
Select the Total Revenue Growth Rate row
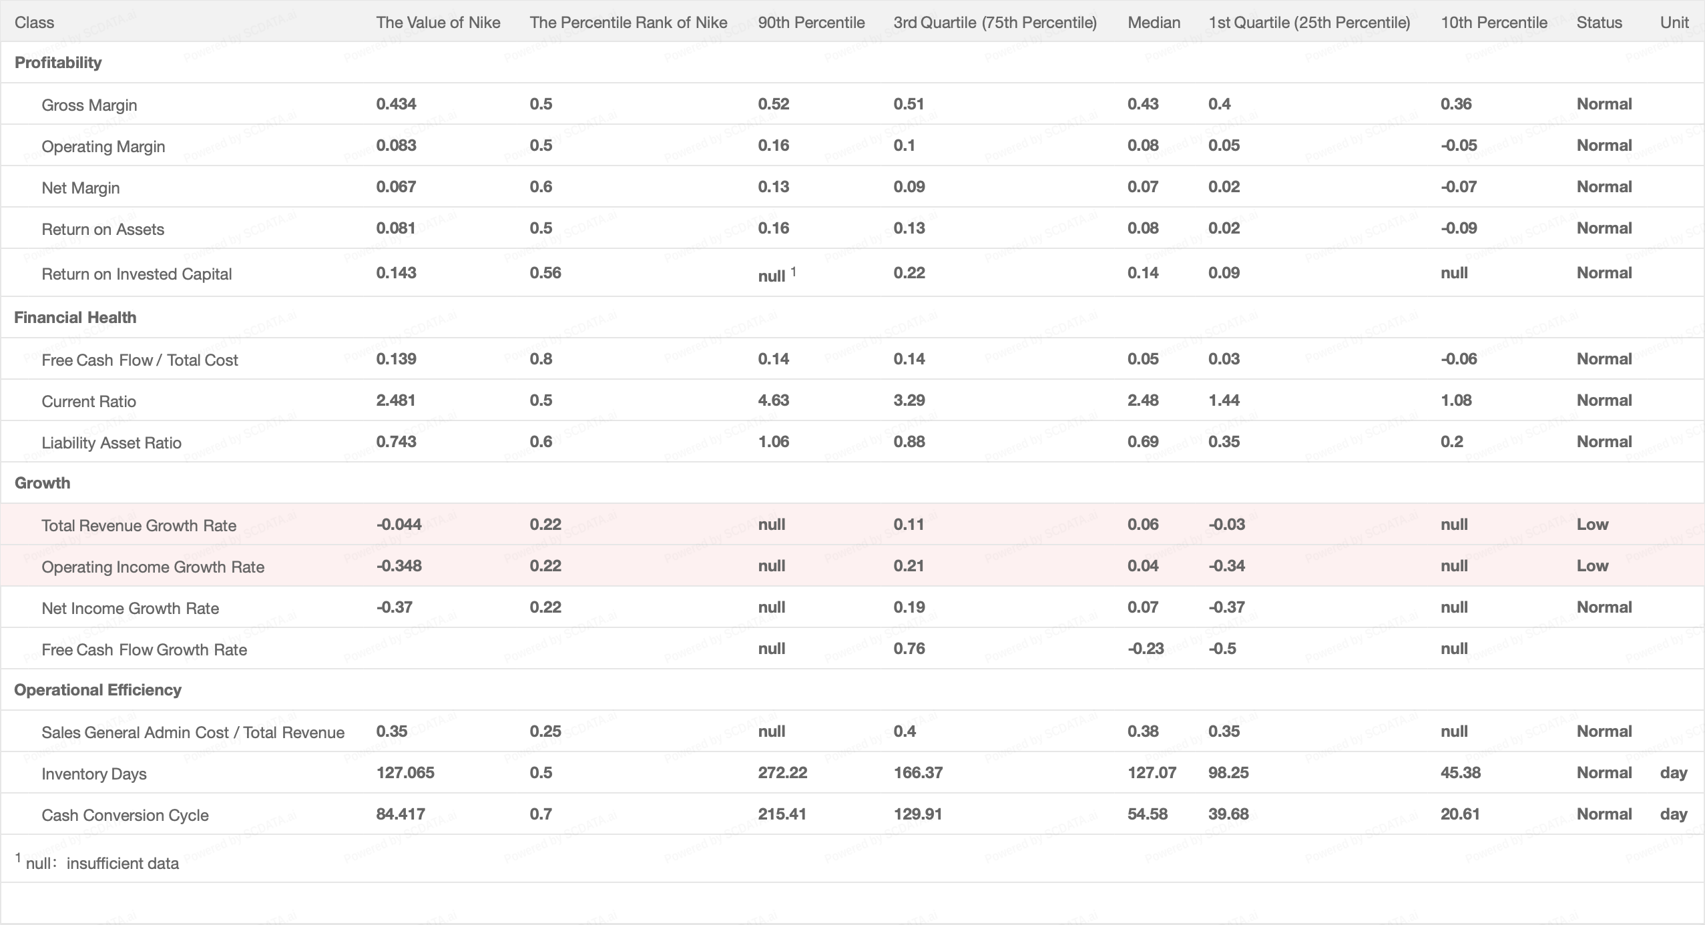pyautogui.click(x=139, y=526)
